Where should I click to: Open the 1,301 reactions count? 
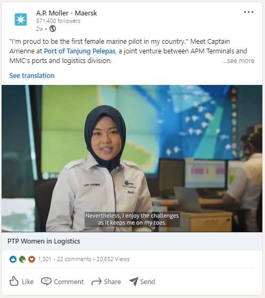45,259
